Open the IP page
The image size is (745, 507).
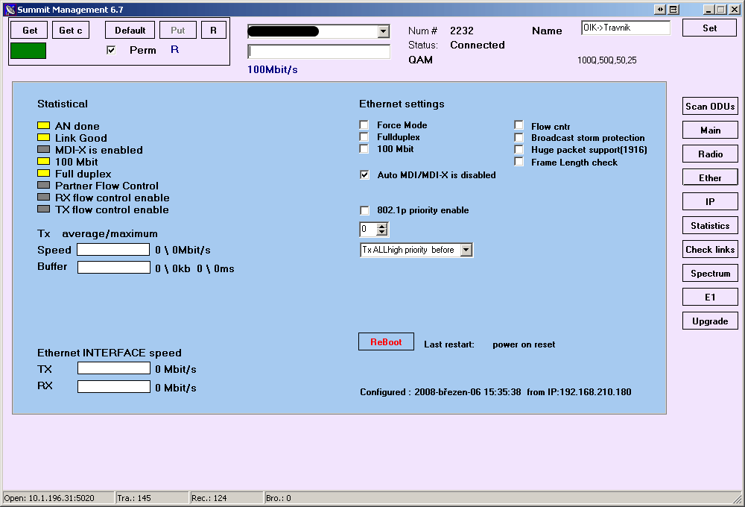tap(710, 201)
